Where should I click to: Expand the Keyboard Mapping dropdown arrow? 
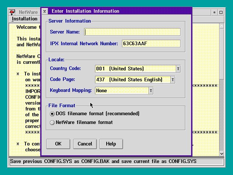151,91
